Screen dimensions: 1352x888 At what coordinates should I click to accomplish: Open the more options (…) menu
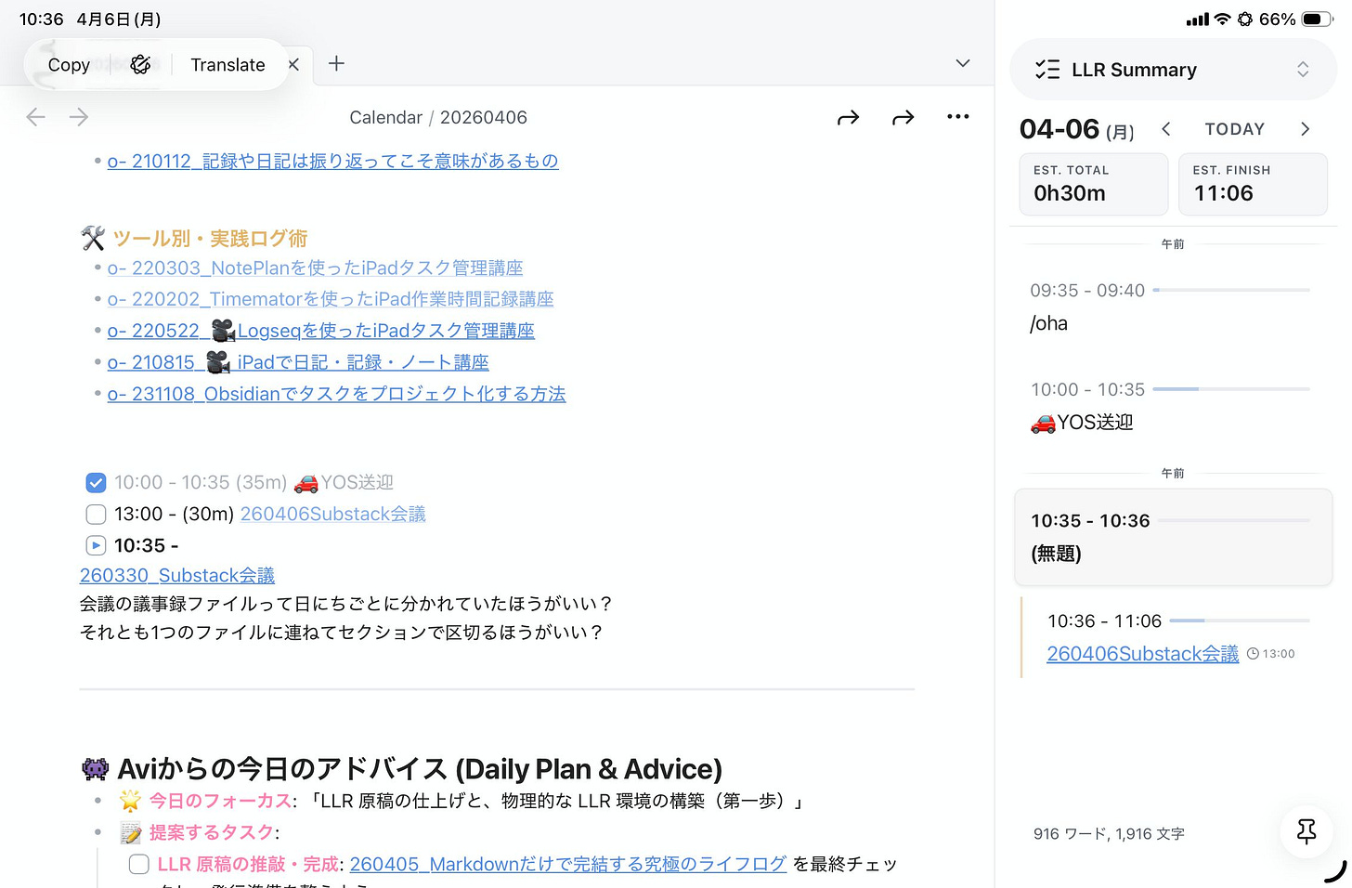click(958, 116)
